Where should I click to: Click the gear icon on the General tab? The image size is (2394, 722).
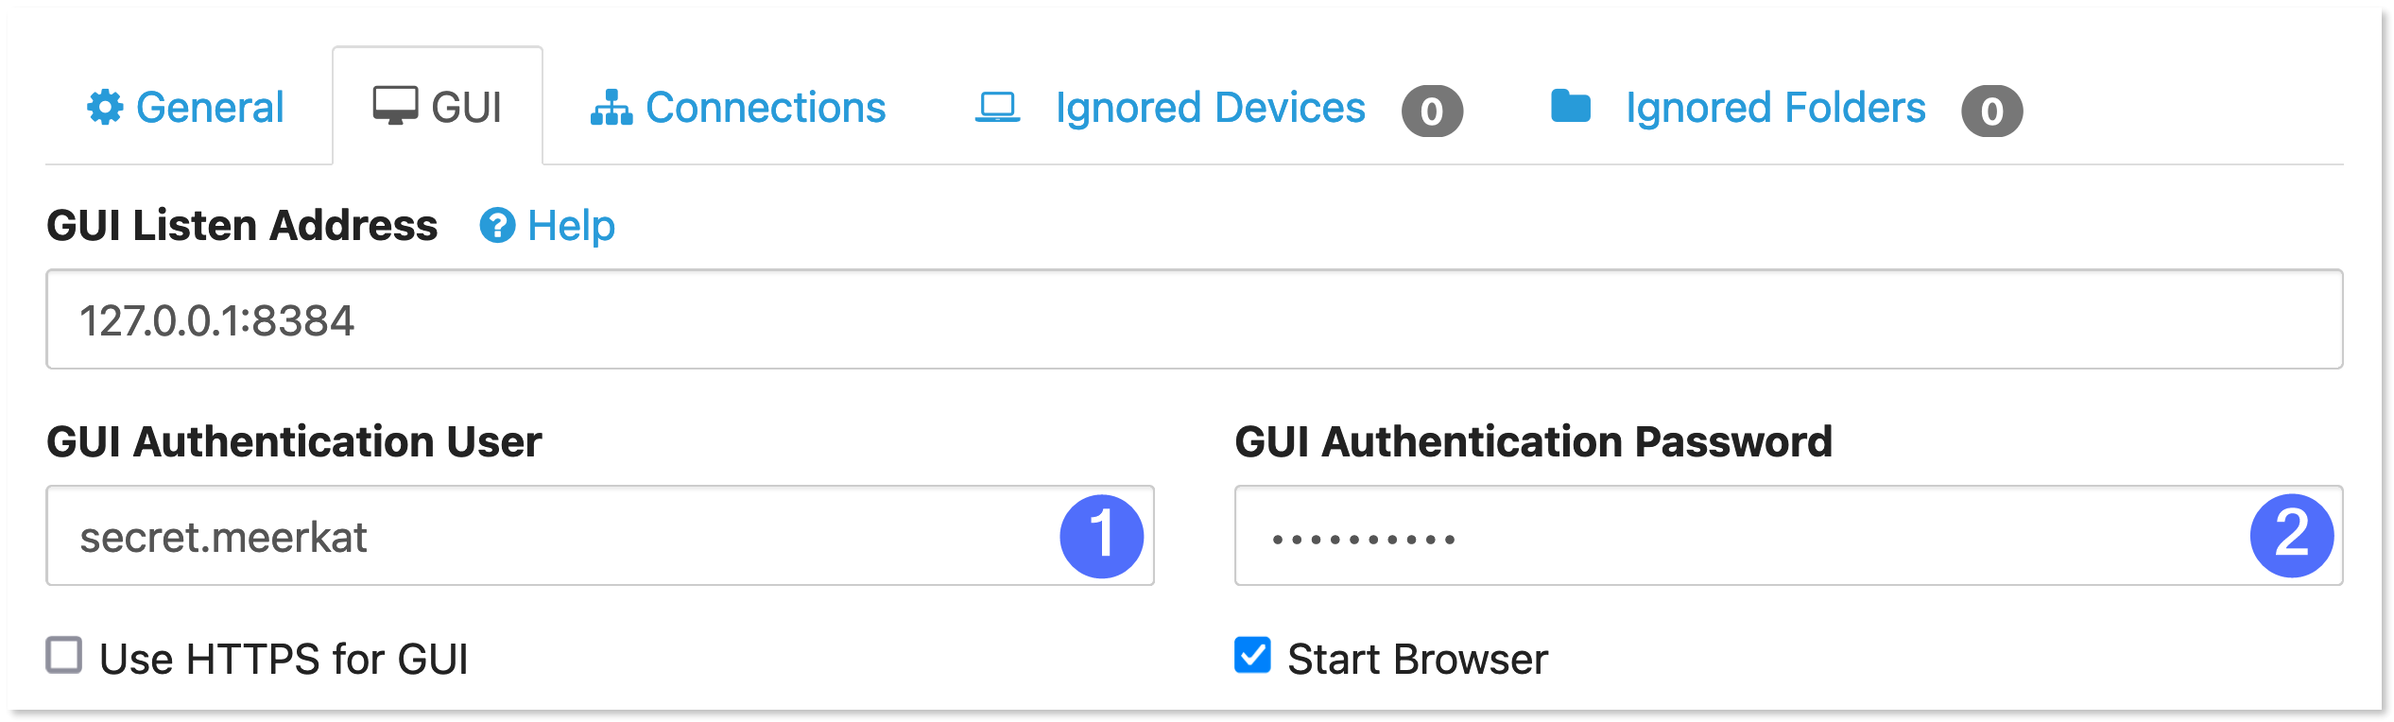point(106,107)
